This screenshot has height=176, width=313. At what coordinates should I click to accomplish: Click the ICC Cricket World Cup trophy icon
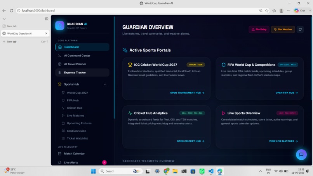[130, 65]
